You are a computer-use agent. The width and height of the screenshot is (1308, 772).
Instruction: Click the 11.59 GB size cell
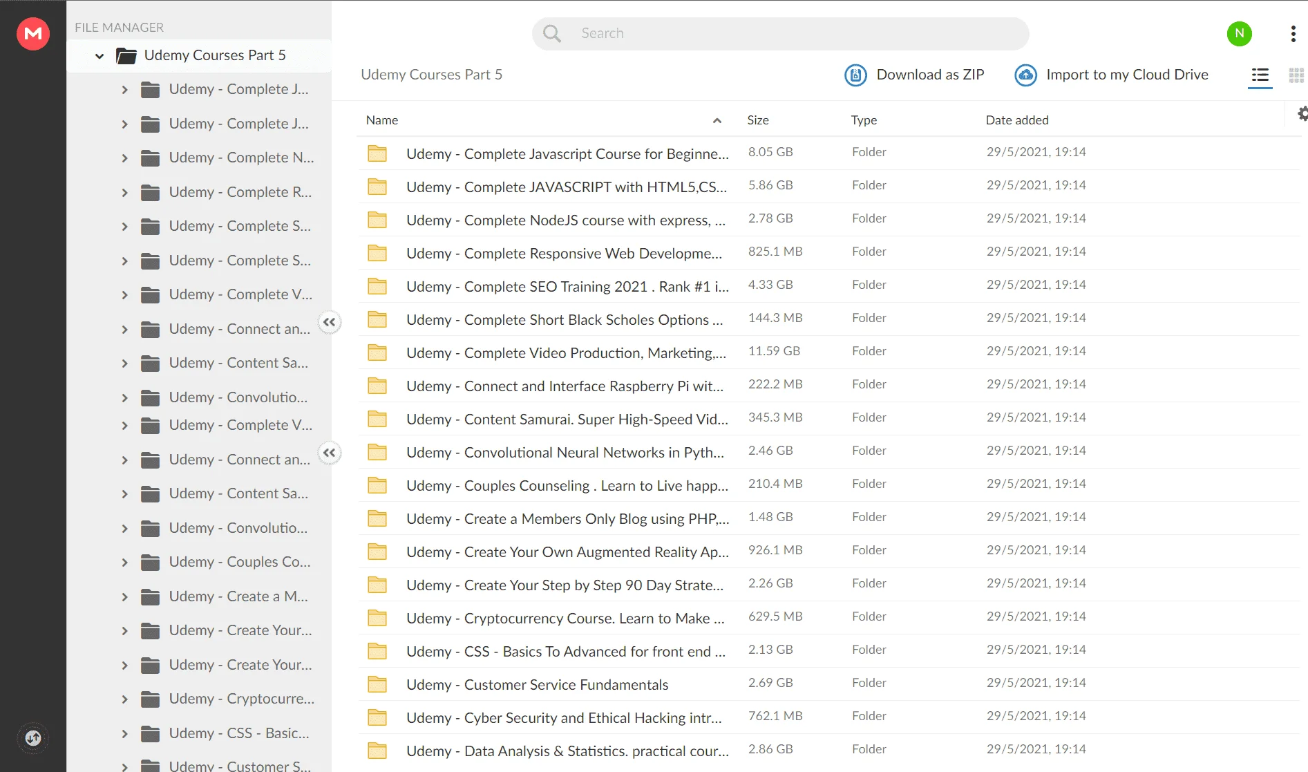tap(774, 351)
